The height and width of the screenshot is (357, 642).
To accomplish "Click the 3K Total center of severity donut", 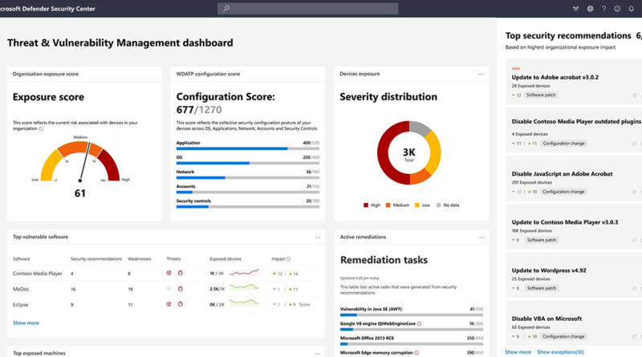I will tap(409, 154).
